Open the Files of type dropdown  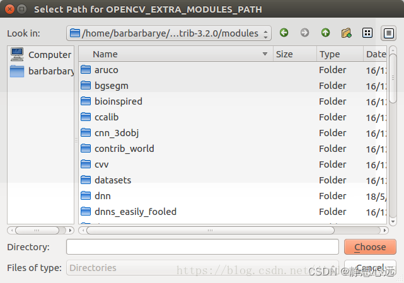tap(202, 267)
